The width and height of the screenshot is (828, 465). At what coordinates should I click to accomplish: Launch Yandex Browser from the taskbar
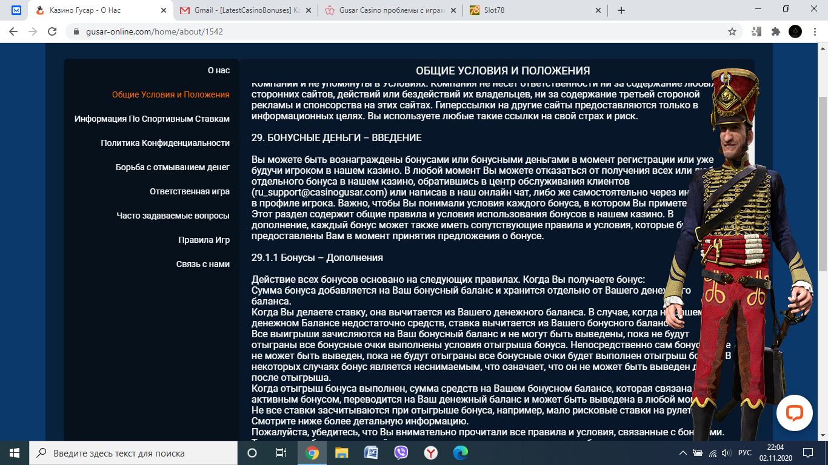(x=430, y=453)
